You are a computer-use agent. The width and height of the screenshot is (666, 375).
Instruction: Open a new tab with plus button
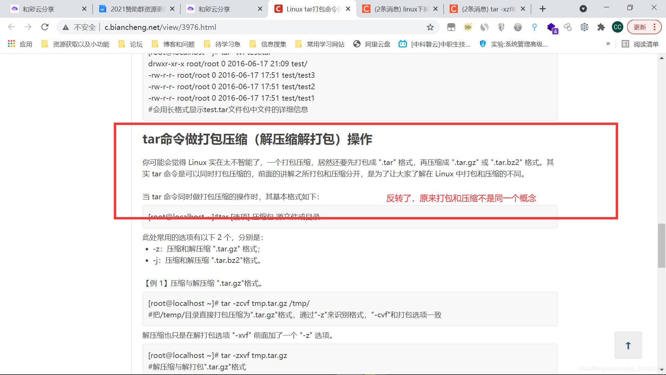[543, 9]
